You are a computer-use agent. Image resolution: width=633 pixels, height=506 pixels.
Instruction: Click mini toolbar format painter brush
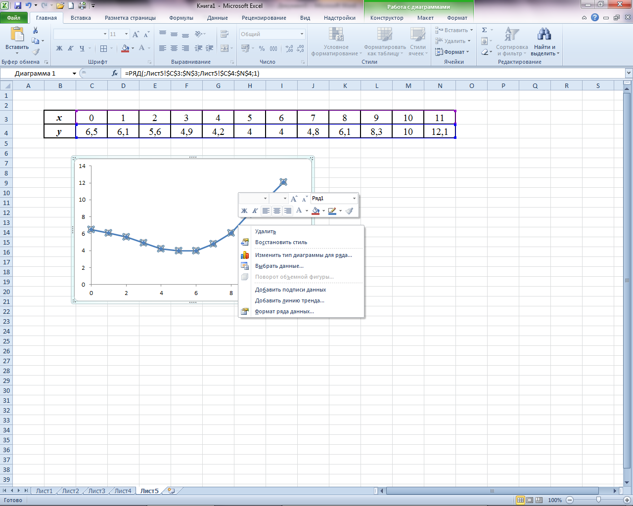[x=350, y=211]
